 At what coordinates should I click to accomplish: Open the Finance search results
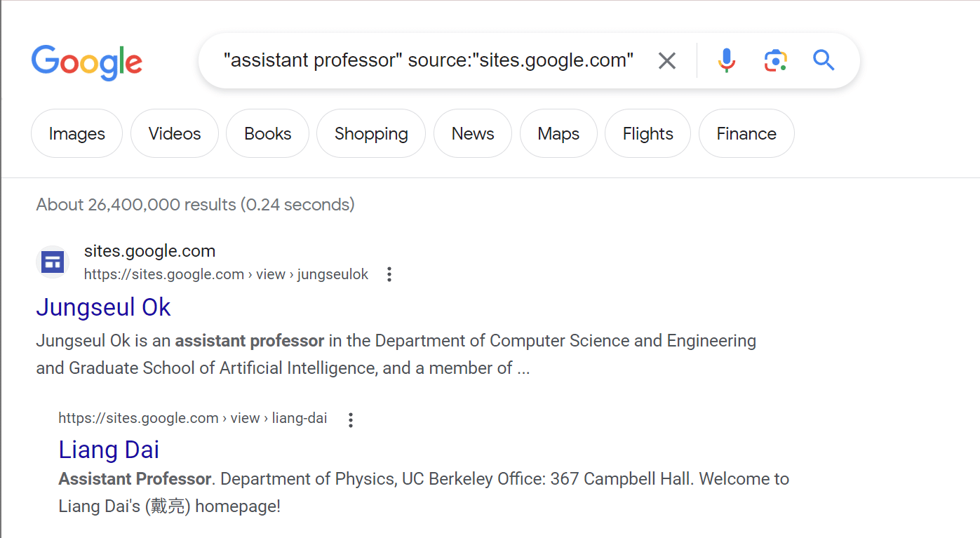tap(746, 133)
